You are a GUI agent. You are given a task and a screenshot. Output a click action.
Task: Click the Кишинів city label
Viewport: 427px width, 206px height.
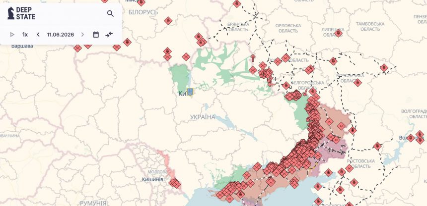(153, 180)
